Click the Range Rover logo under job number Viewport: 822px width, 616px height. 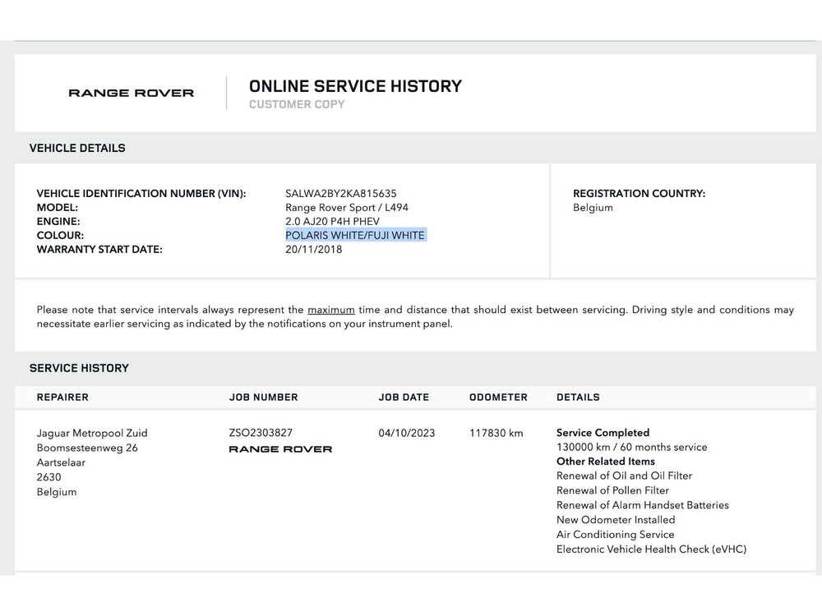pyautogui.click(x=280, y=449)
